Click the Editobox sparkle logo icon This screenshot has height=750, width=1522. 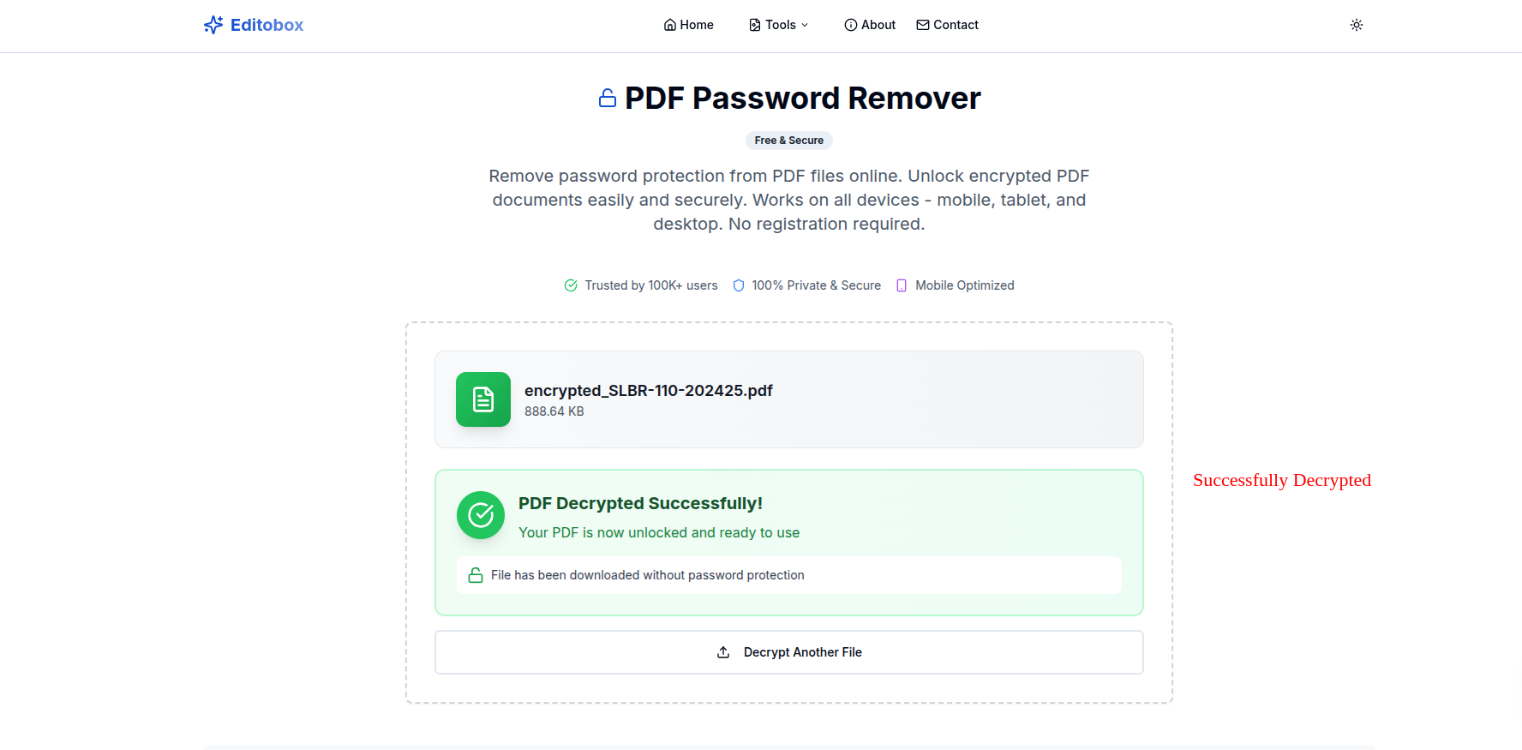[213, 25]
